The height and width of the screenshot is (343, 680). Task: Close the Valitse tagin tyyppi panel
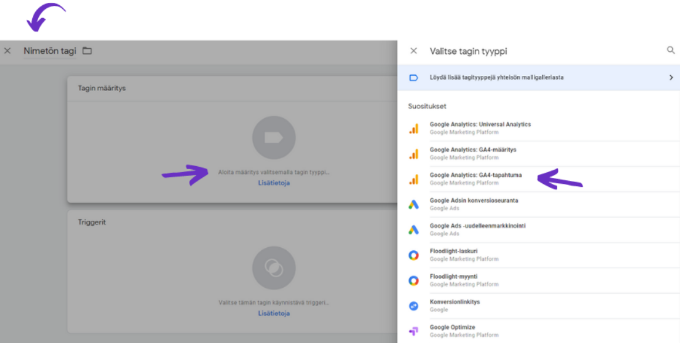click(x=413, y=51)
